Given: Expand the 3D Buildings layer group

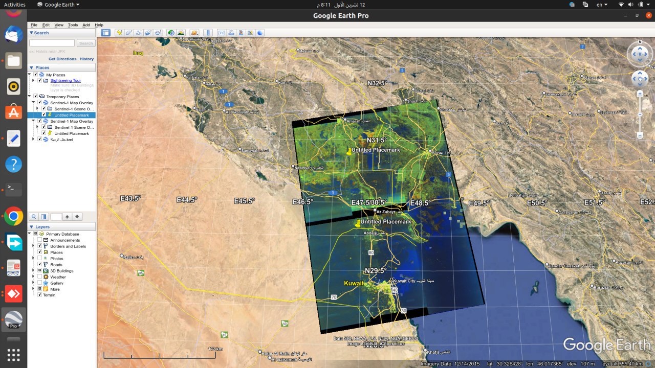Looking at the screenshot, I should pos(33,271).
